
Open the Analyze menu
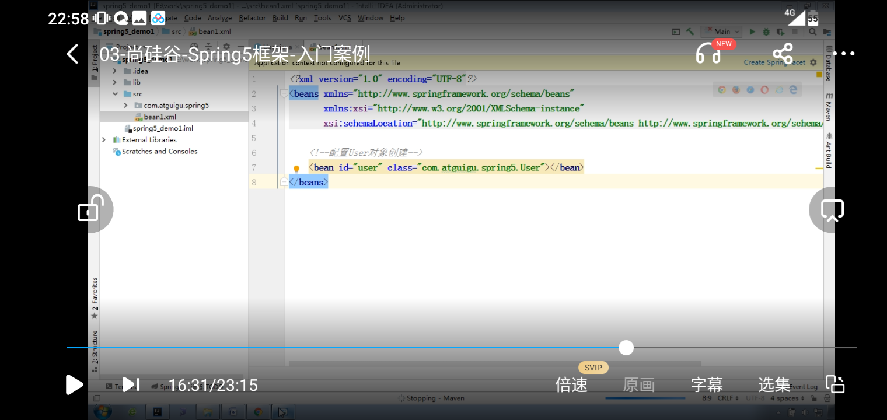point(220,18)
